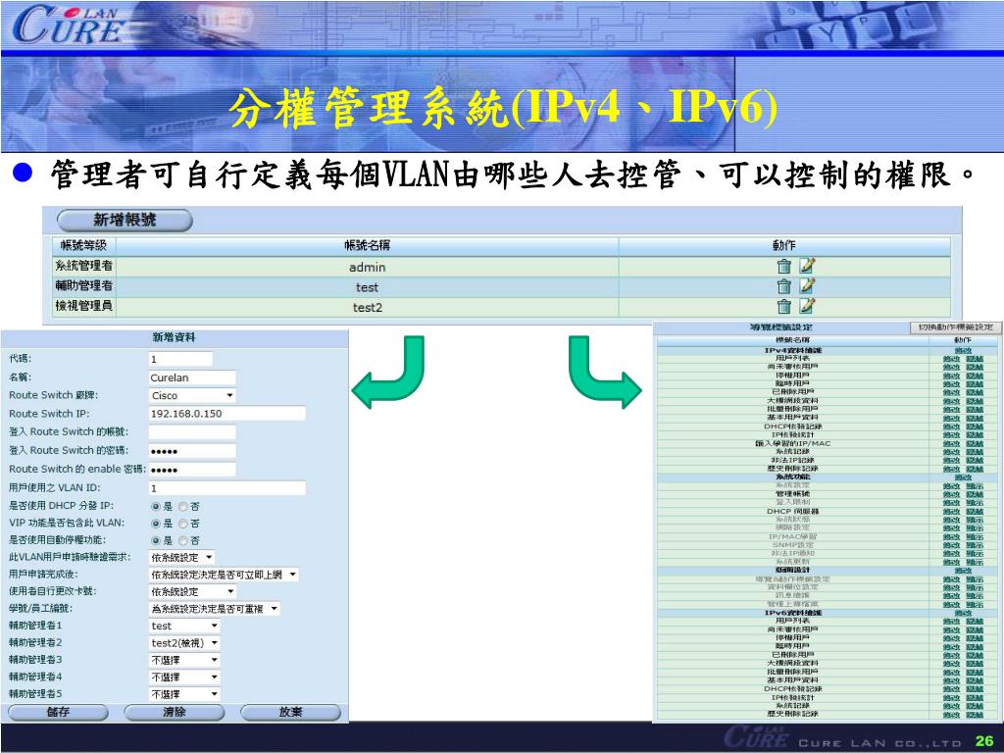The image size is (1004, 753).
Task: Click 切換動作標籤設定 button
Action: coord(956,327)
